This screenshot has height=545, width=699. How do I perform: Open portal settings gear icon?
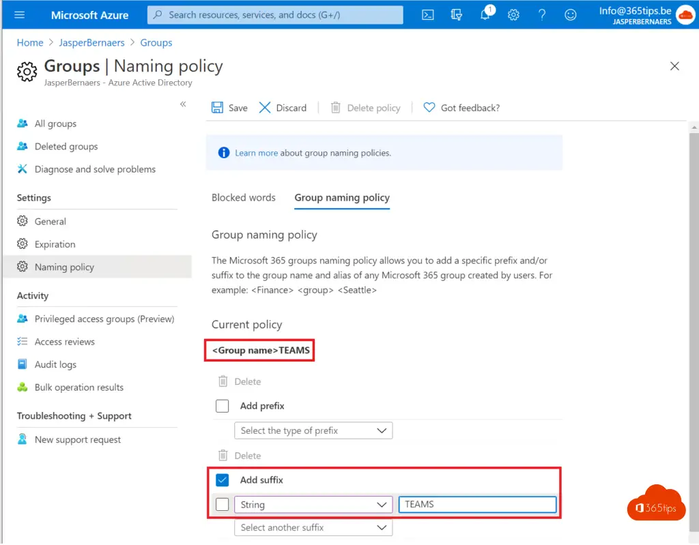click(x=514, y=15)
